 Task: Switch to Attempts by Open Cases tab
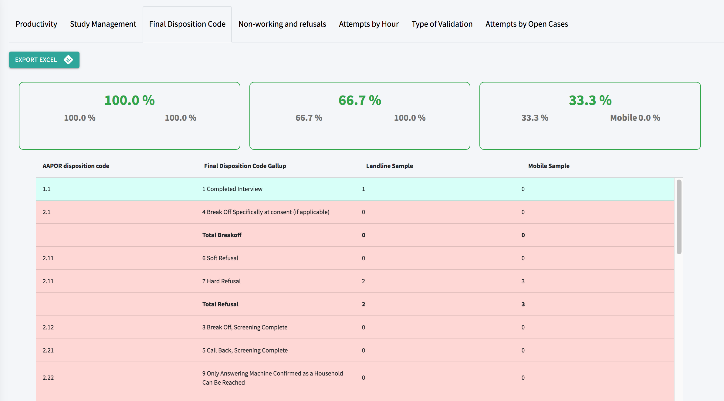click(527, 24)
